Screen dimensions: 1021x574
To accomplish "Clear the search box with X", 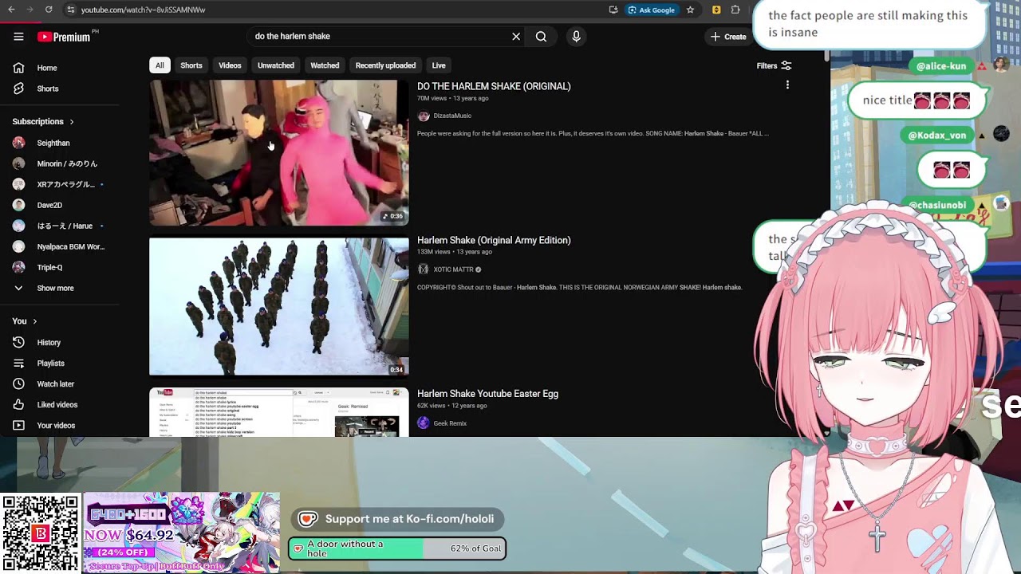I will (x=516, y=37).
